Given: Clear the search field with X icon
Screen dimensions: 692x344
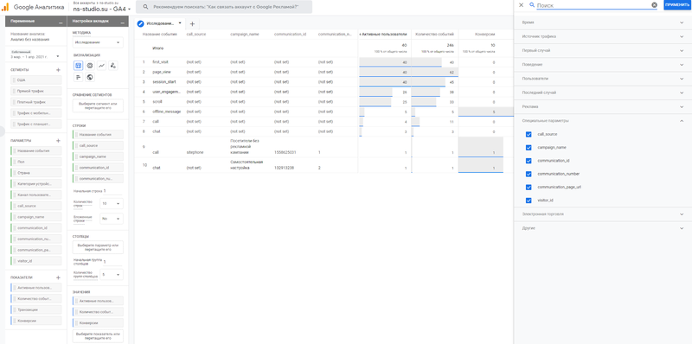Looking at the screenshot, I should tap(654, 5).
